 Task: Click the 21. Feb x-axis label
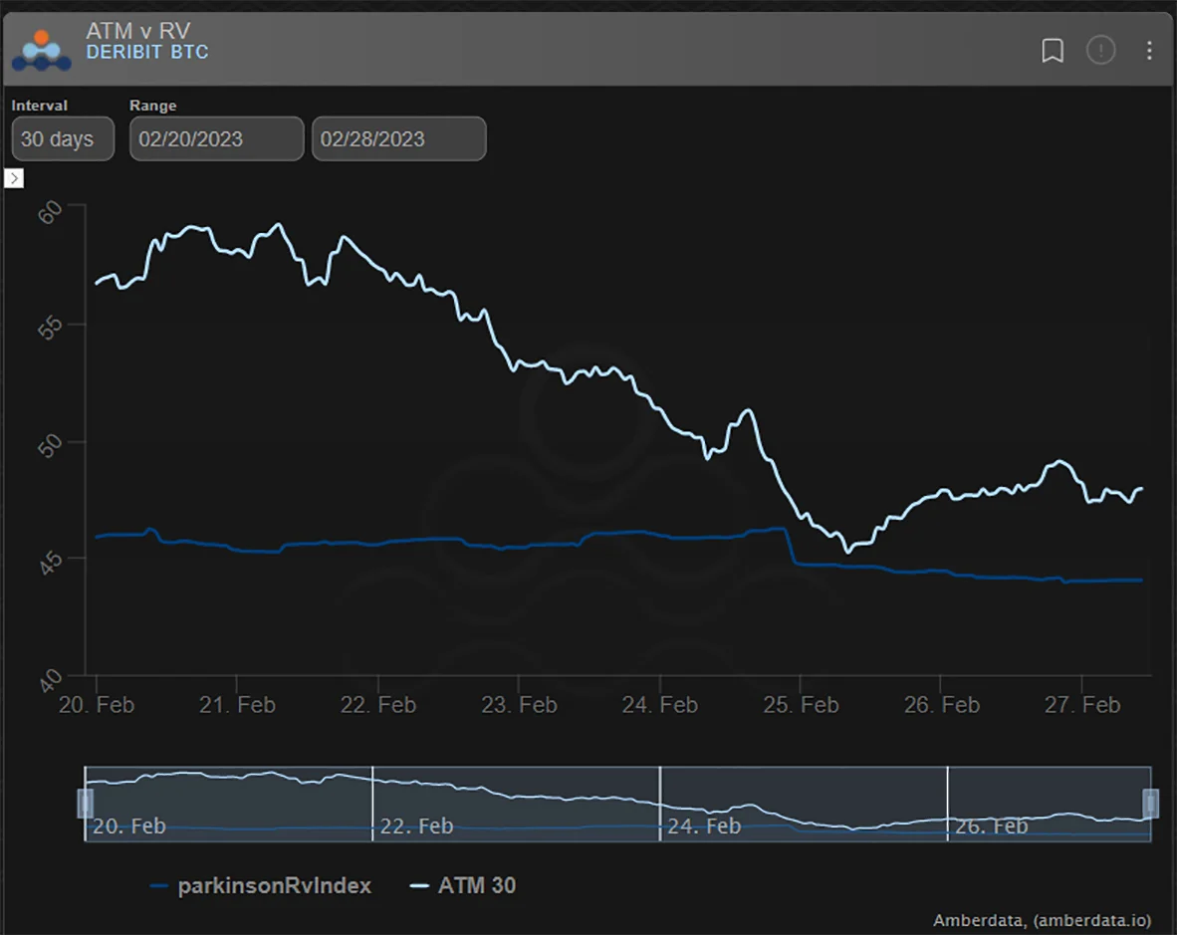pos(237,705)
